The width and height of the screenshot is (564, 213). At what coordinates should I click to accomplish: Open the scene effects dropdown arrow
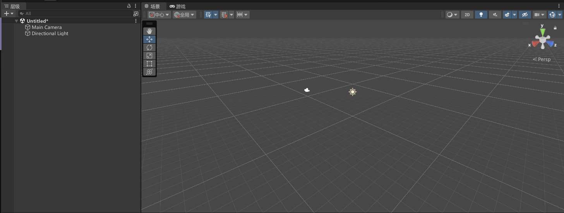point(514,15)
